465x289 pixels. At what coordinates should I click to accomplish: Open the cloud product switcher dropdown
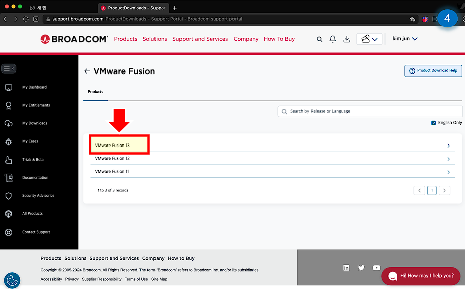[369, 39]
